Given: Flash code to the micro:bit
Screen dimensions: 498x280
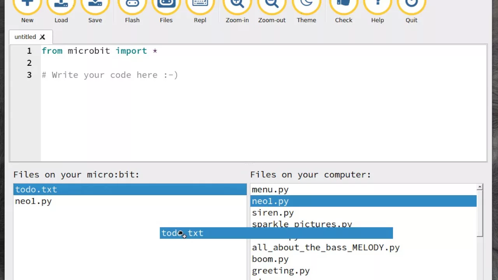Looking at the screenshot, I should coord(132,7).
